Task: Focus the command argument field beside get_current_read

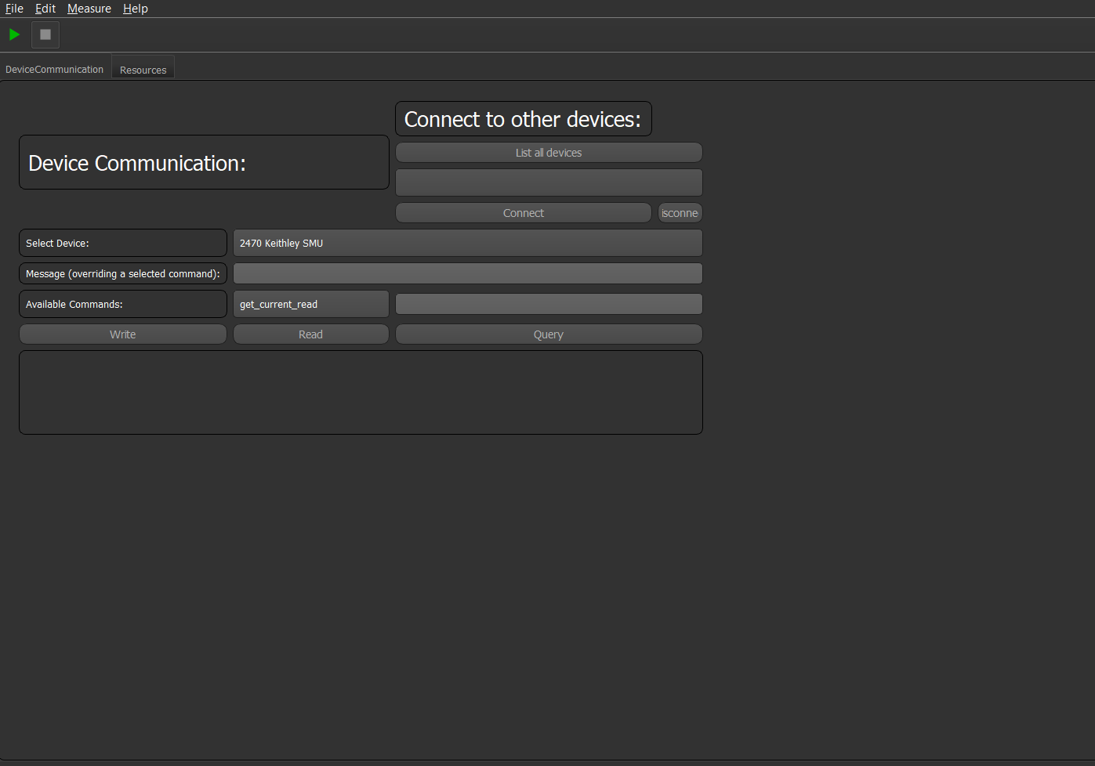Action: (x=549, y=304)
